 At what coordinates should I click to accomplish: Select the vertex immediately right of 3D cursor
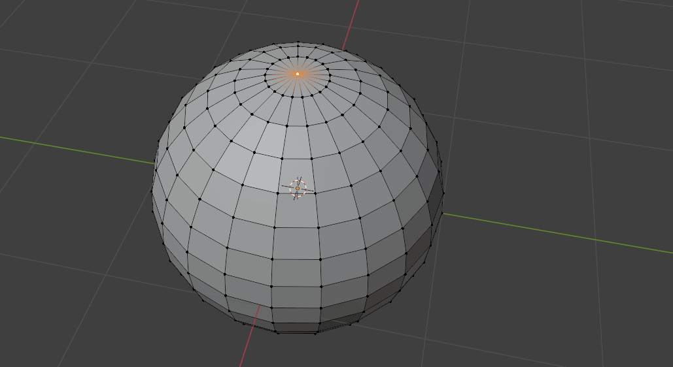click(x=316, y=193)
